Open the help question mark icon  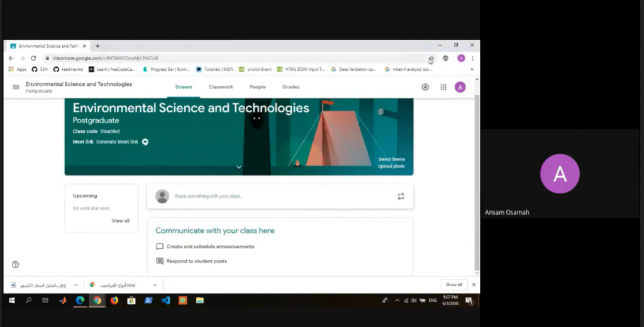point(15,264)
